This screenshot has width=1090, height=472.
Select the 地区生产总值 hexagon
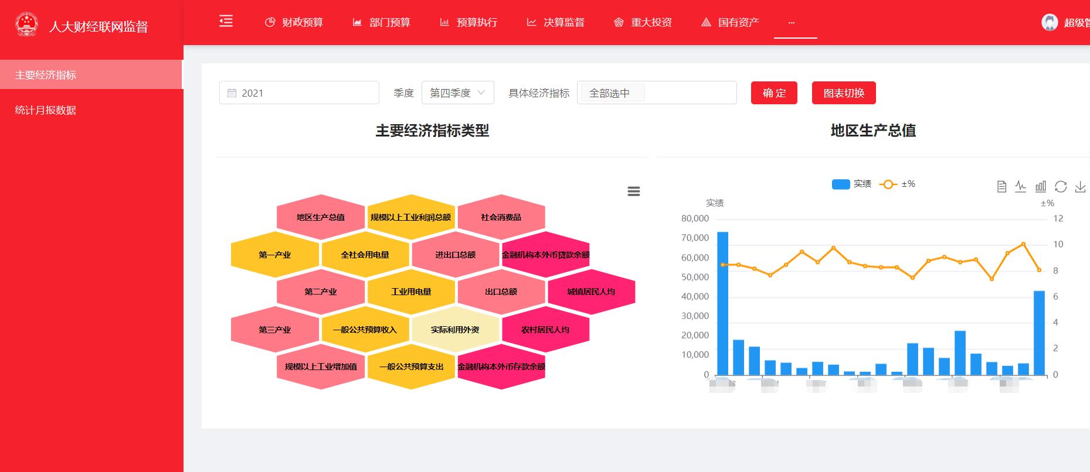tap(321, 217)
